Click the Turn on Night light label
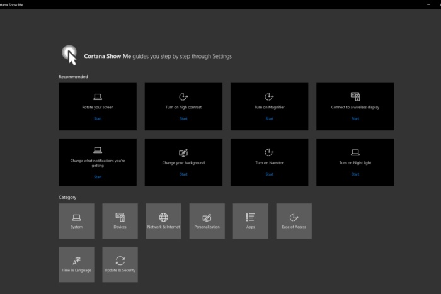The image size is (441, 294). click(355, 163)
